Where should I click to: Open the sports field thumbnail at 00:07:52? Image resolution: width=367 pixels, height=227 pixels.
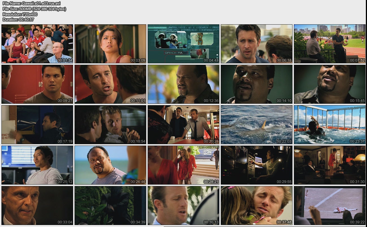point(329,44)
